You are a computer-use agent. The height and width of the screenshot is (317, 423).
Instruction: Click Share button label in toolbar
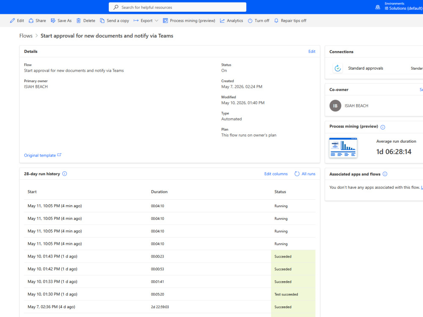point(41,21)
